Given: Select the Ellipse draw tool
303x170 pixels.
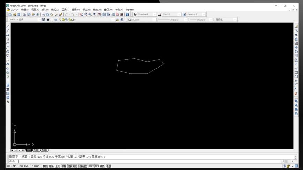Looking at the screenshot, I should click(x=8, y=64).
